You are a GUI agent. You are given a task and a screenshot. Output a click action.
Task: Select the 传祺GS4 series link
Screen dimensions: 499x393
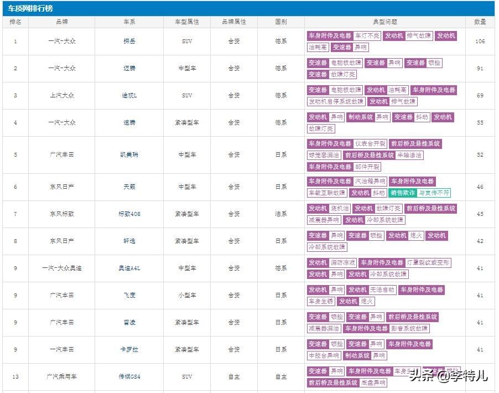tap(129, 377)
